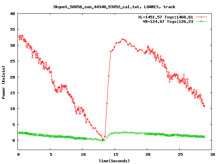219x164 pixels.
Task: Click the y-axis tick label 20
Action: coord(12,77)
